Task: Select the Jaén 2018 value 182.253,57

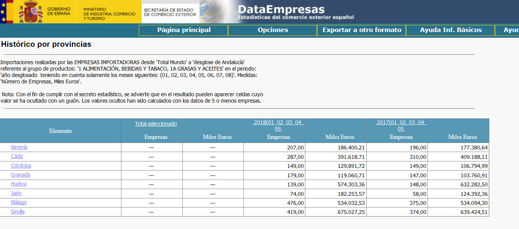Action: [x=351, y=194]
